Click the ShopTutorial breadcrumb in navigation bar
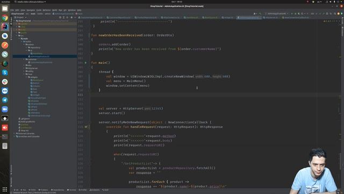344x194 pixels. [17, 13]
